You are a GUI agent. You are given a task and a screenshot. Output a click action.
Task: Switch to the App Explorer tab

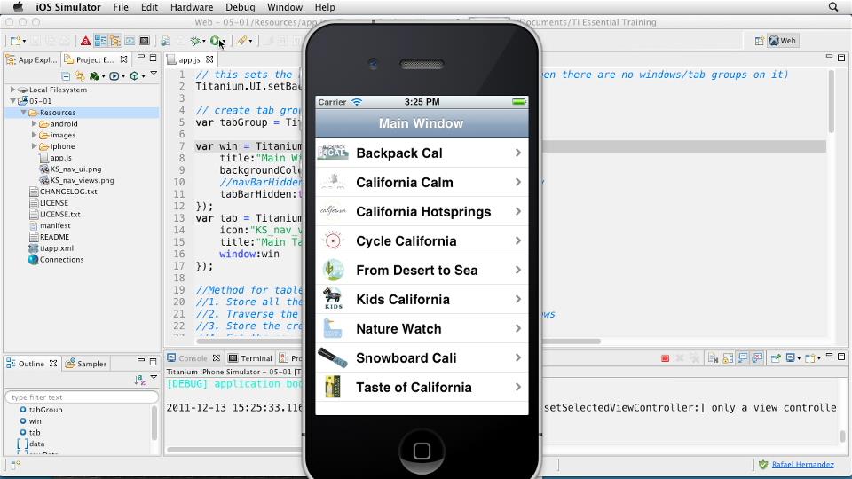[x=32, y=59]
